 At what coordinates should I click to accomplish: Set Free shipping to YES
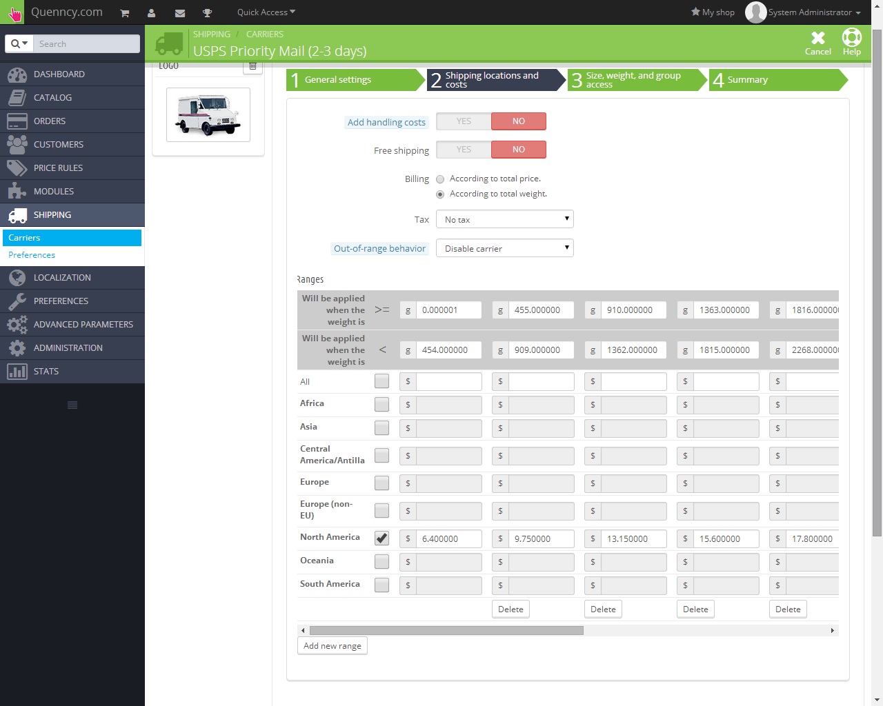(x=464, y=150)
